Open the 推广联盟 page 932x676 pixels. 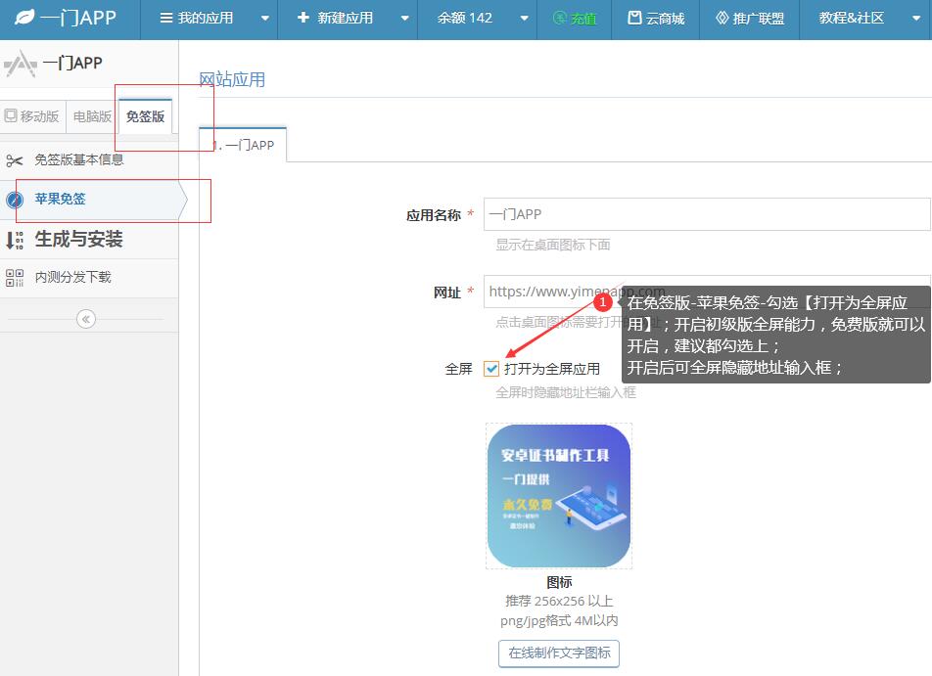click(x=750, y=20)
